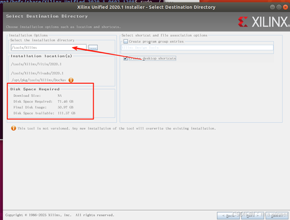Enable Create program group entries checkbox
The width and height of the screenshot is (290, 220).
click(126, 41)
